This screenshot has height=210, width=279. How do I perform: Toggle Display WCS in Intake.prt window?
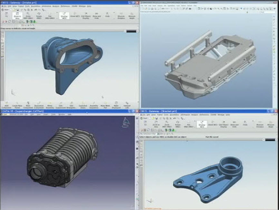64,16
